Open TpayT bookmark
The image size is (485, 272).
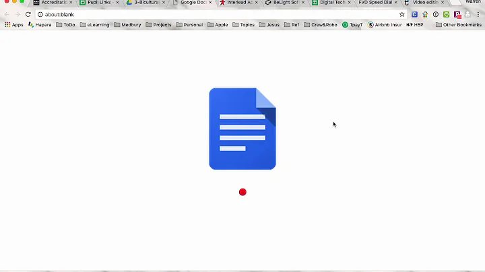352,25
